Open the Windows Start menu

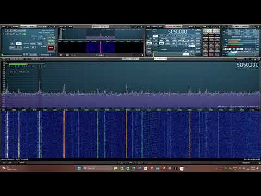(79, 168)
